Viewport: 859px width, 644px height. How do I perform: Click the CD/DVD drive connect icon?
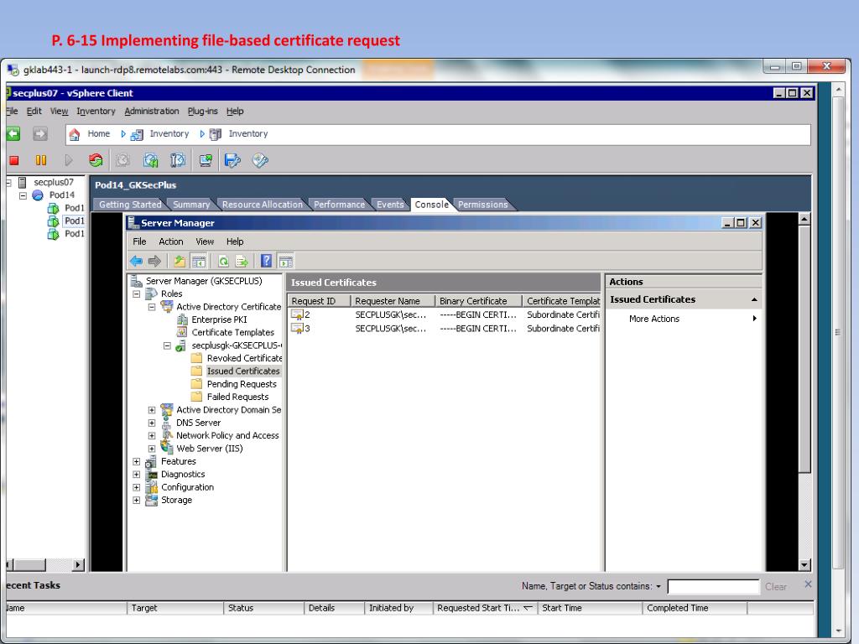point(260,160)
